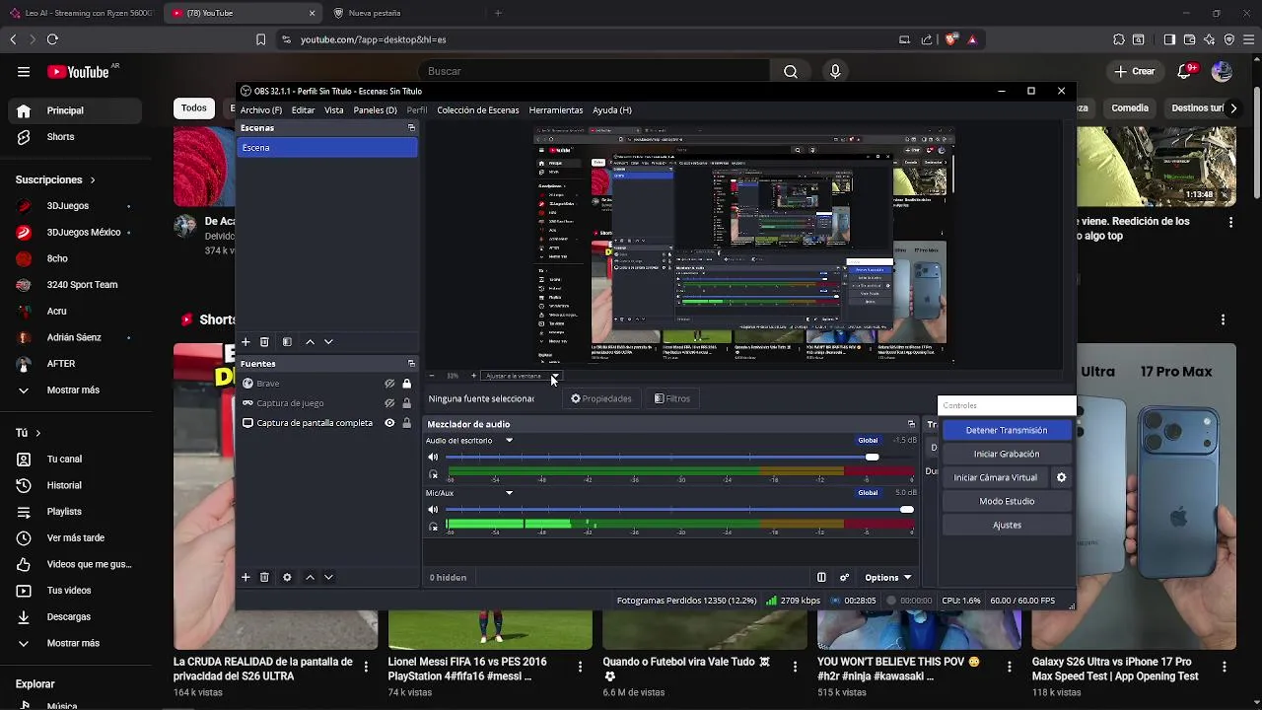
Task: Mute Audio del escritorio speaker
Action: click(433, 458)
